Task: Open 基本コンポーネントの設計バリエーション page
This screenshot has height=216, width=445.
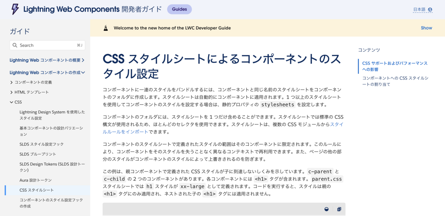Action: click(x=51, y=131)
